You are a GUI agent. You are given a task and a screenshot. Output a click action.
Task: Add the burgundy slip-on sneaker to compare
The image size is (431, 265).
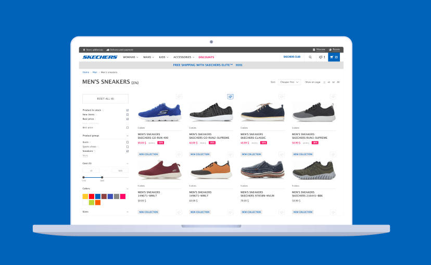pos(179,154)
